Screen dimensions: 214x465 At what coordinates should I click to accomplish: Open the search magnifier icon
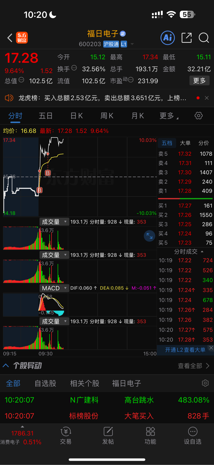204,38
